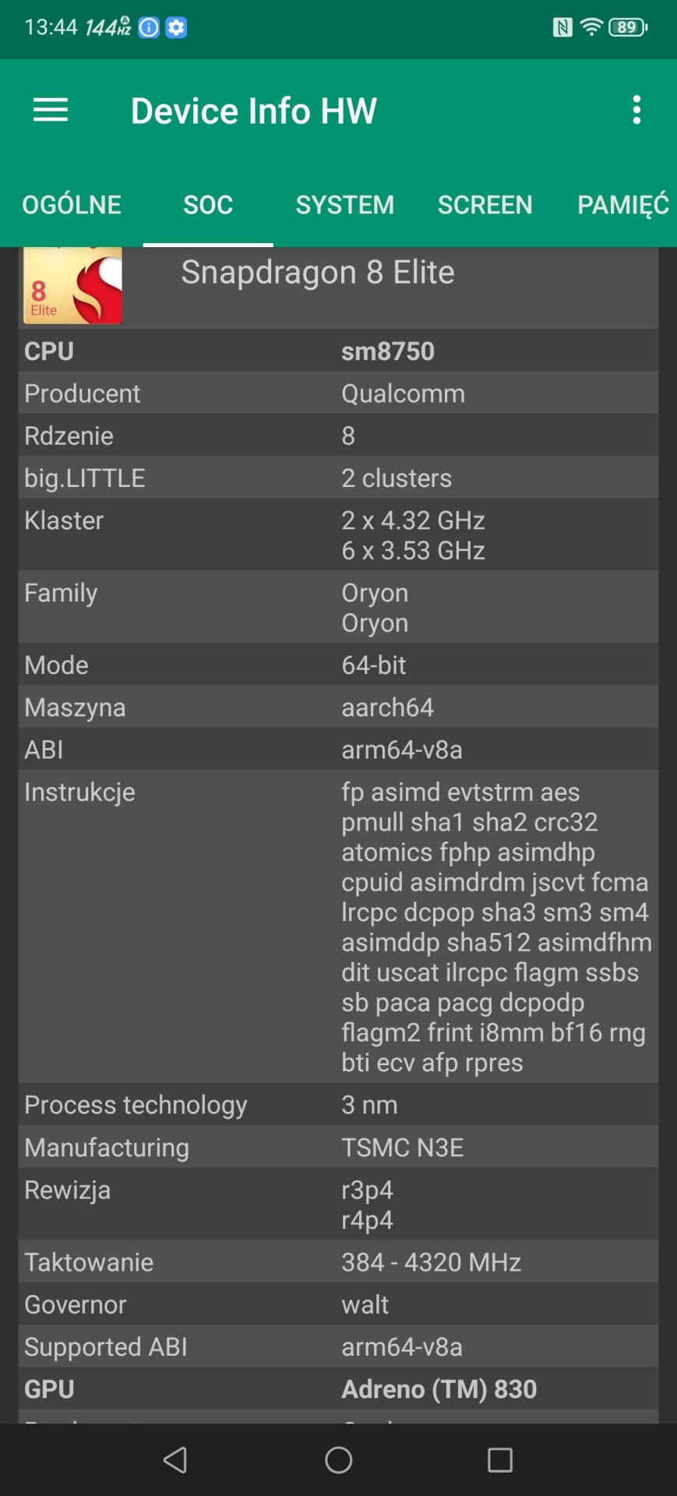This screenshot has width=677, height=1496.
Task: Switch to the SCREEN tab
Action: [485, 205]
